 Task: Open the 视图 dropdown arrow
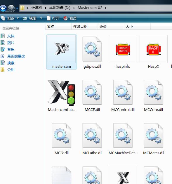coord(41,18)
